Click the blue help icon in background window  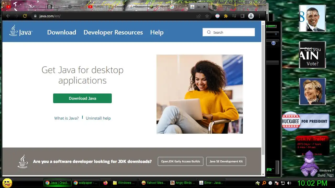click(273, 43)
